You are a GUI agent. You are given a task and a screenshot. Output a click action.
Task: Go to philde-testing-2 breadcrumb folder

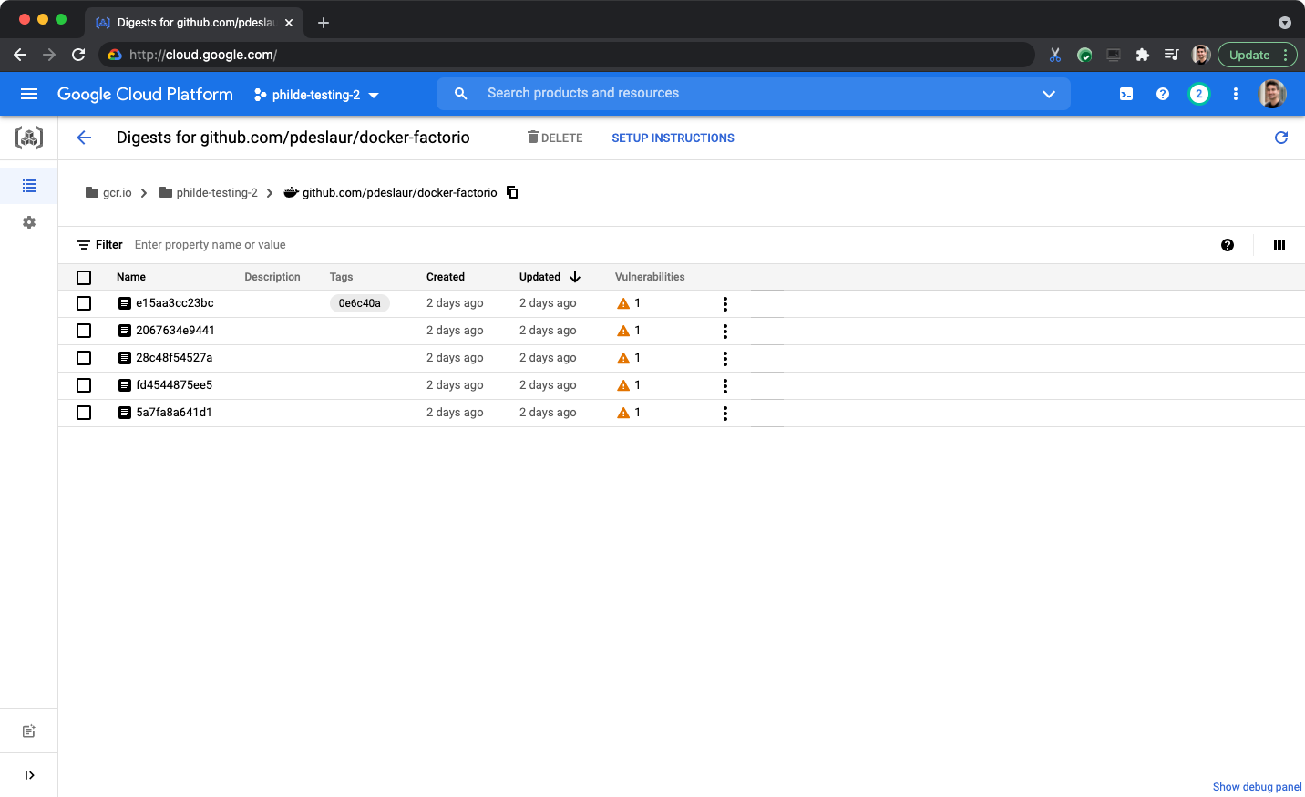[x=209, y=193]
